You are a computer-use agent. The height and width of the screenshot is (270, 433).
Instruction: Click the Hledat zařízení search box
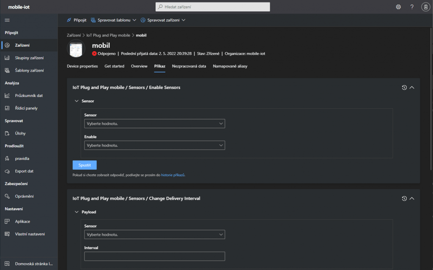pyautogui.click(x=213, y=7)
